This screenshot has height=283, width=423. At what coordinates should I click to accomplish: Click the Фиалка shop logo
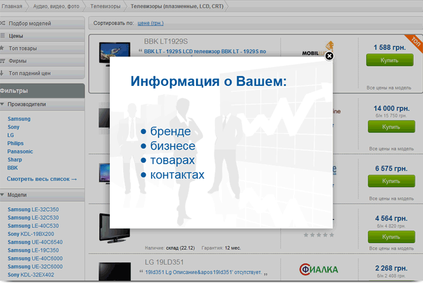coord(318,269)
